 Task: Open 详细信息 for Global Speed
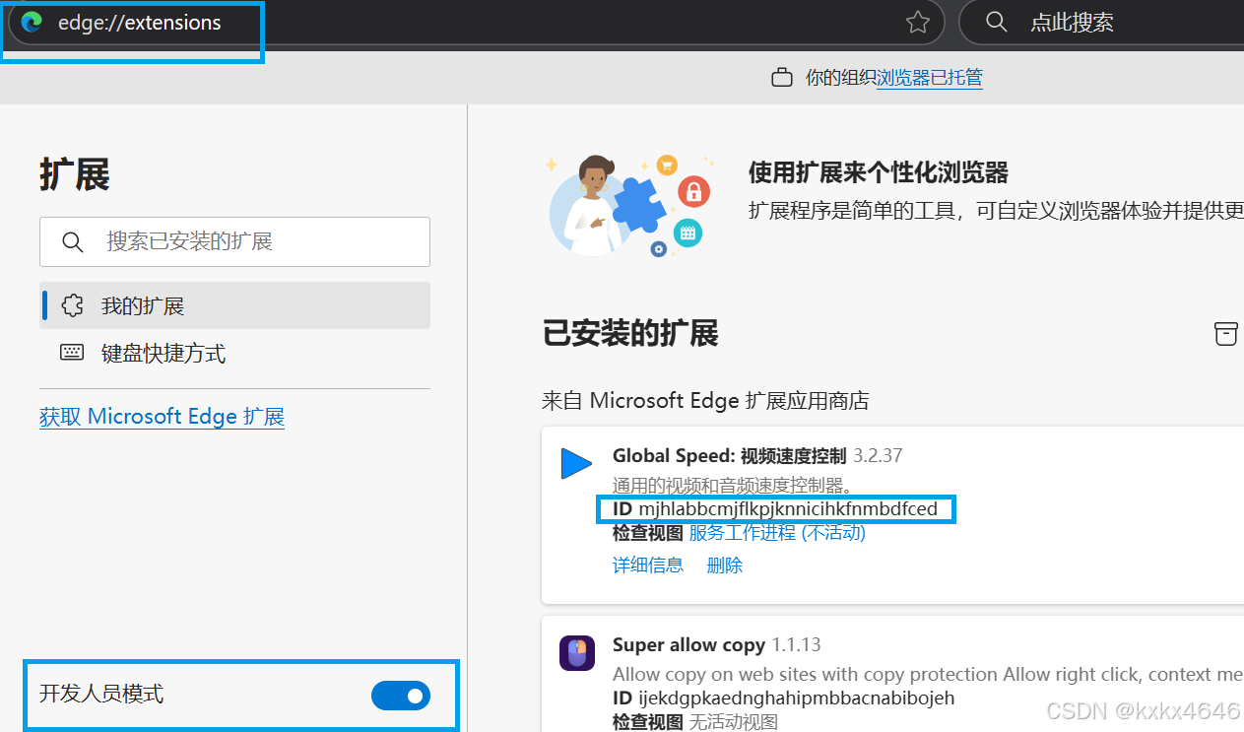[648, 566]
